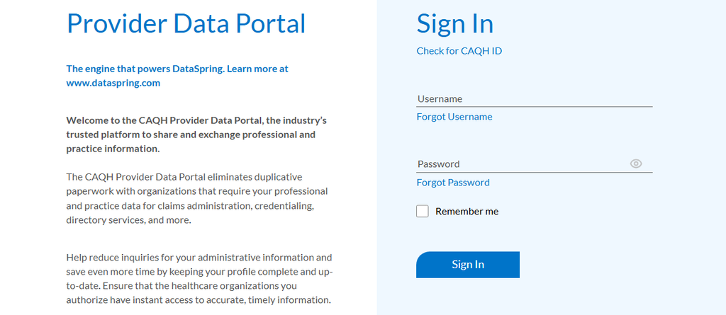
Task: Click the paragraph about eliminating duplicative paperwork
Action: point(197,198)
